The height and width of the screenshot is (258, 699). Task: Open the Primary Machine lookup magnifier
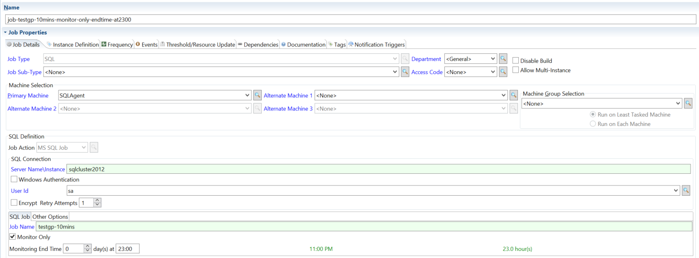click(x=257, y=95)
